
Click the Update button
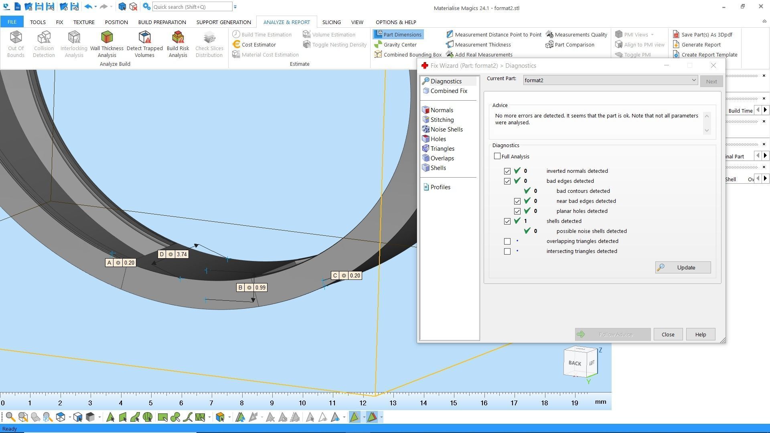pos(683,267)
